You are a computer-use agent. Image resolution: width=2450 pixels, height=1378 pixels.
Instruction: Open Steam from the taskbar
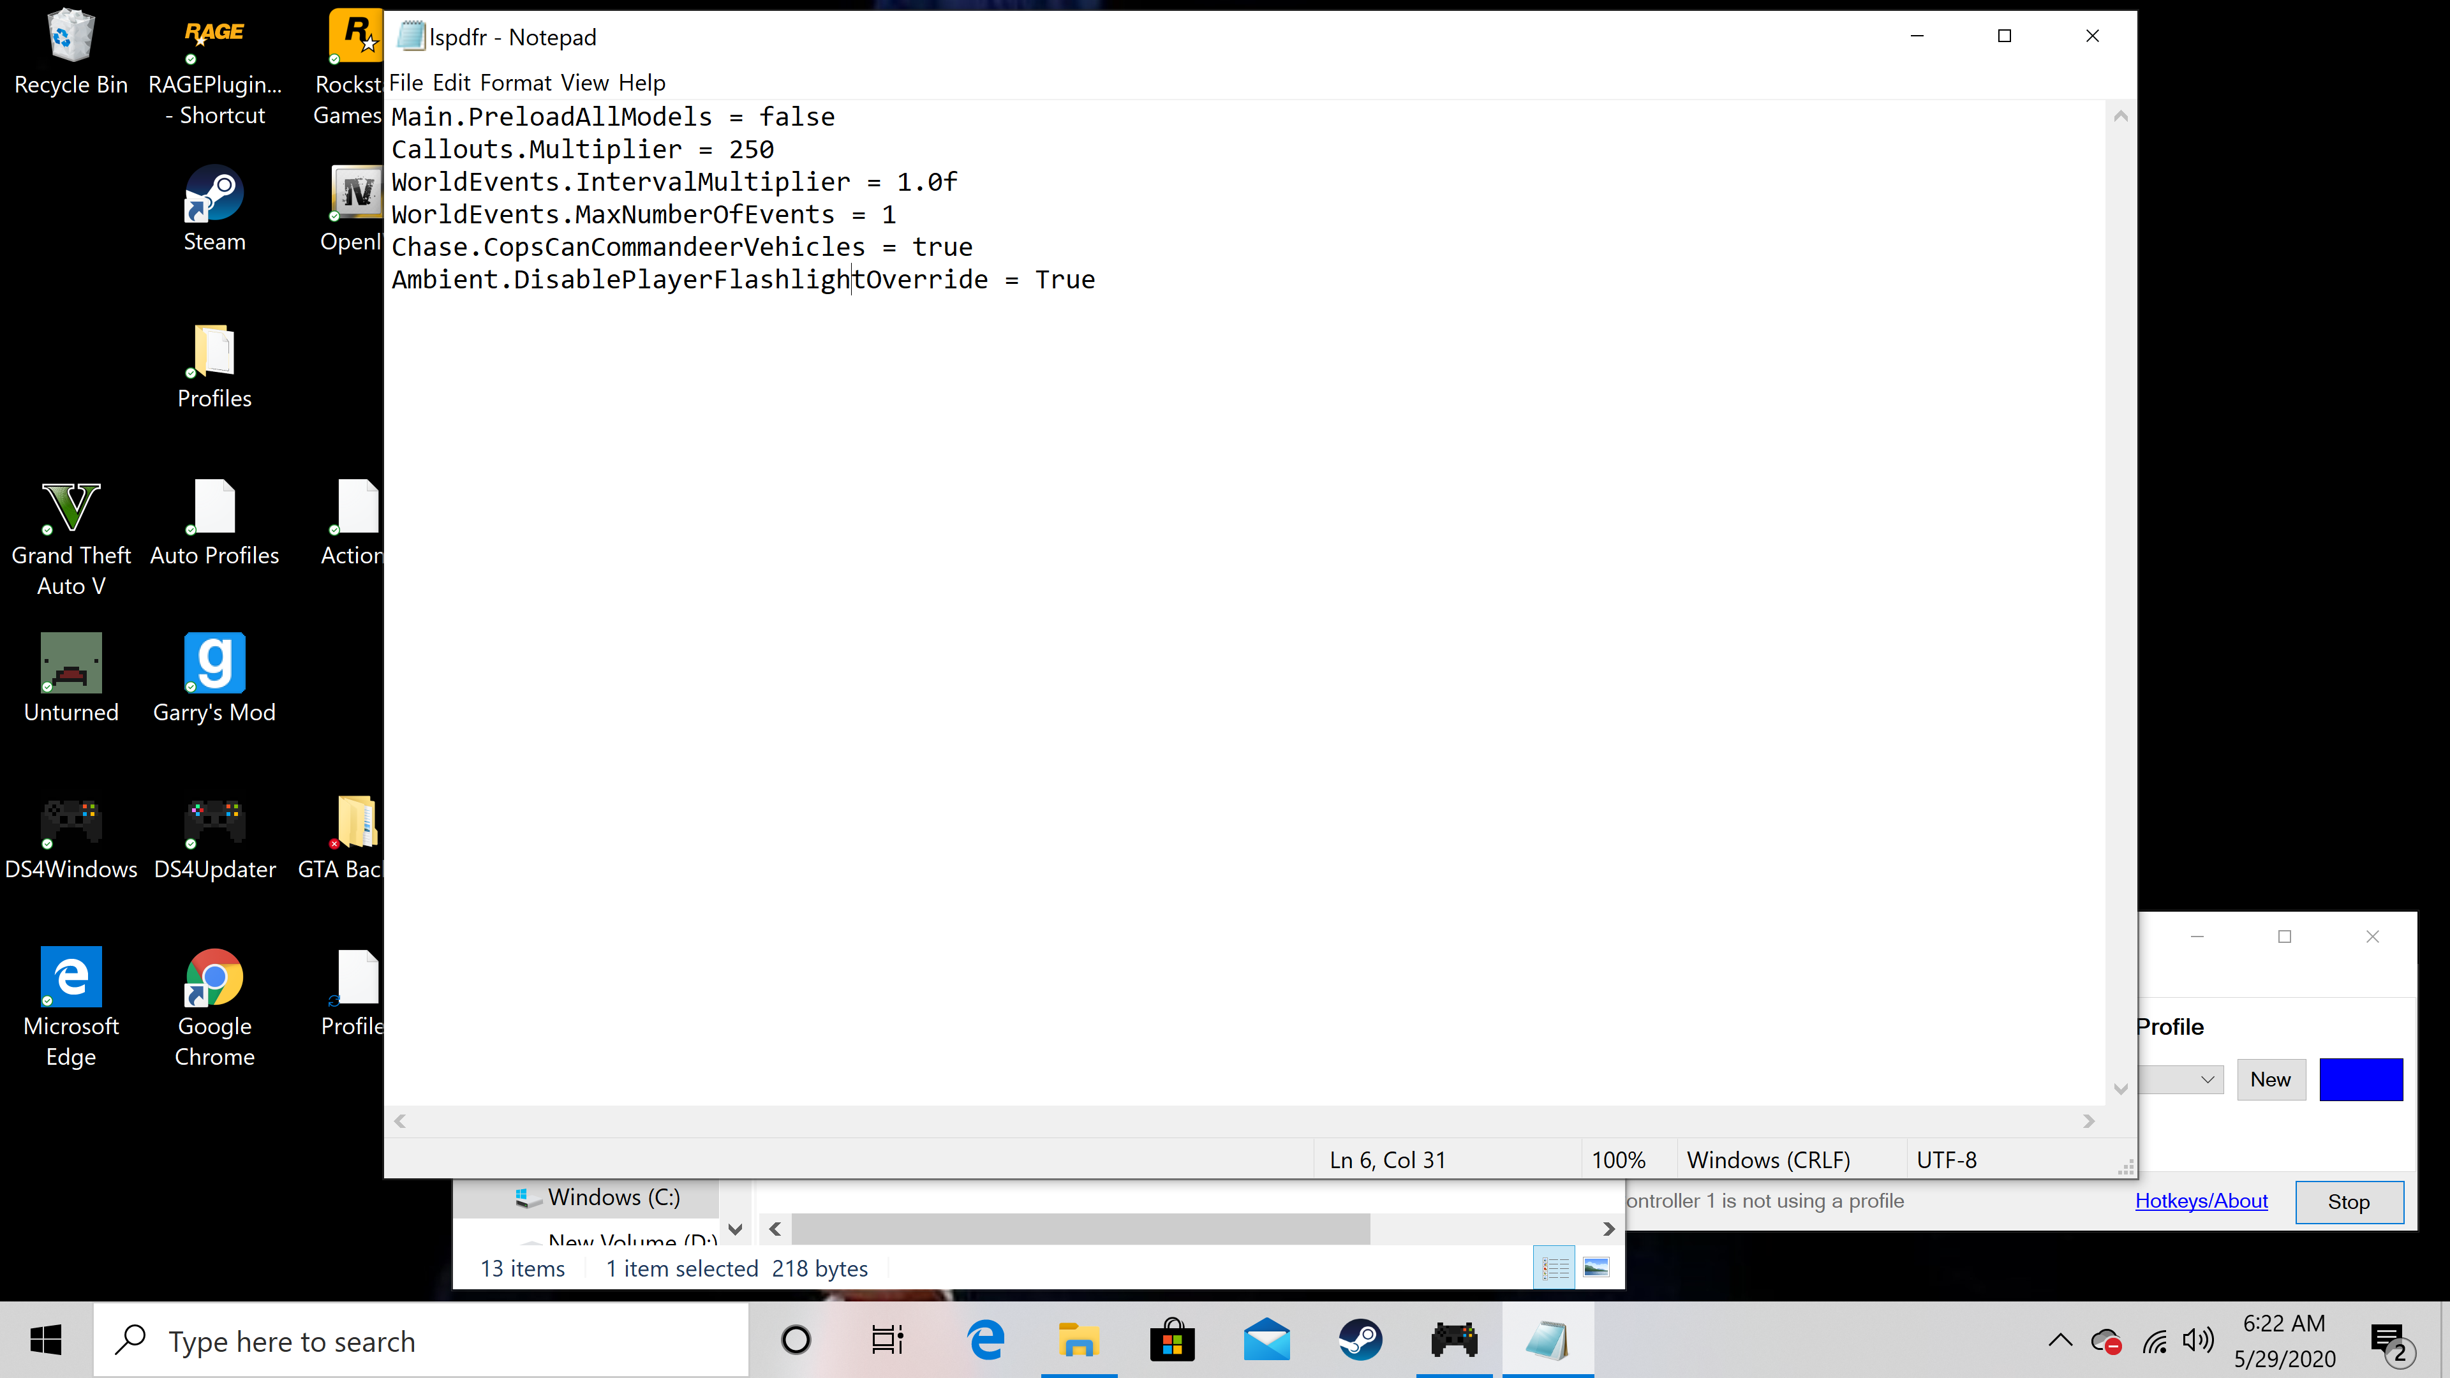click(1361, 1341)
